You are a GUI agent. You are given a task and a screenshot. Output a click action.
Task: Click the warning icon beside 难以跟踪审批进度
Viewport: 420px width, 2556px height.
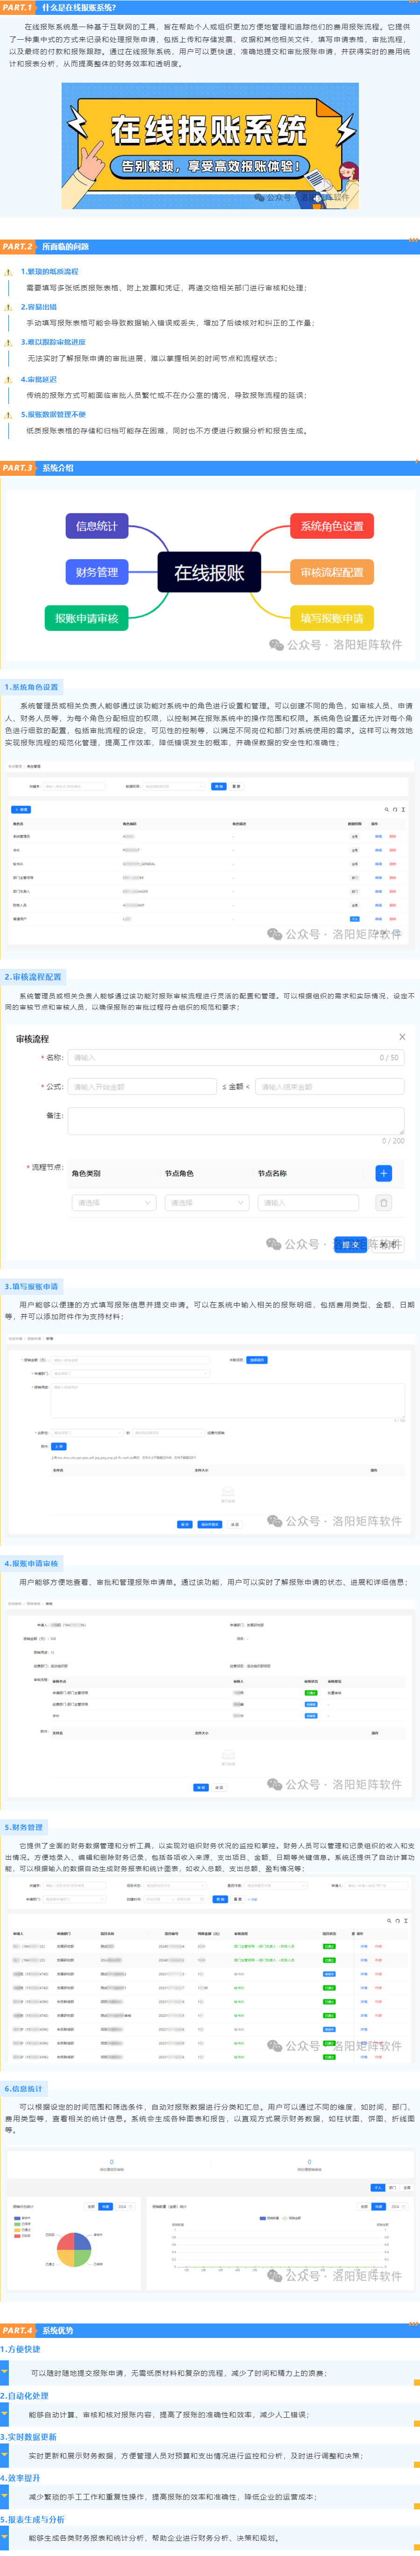pos(9,342)
